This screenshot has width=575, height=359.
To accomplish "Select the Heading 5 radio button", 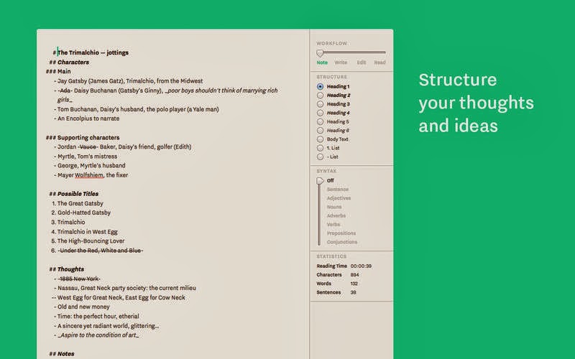I will [320, 121].
